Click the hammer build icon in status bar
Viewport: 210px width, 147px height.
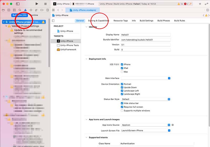tap(191, 4)
